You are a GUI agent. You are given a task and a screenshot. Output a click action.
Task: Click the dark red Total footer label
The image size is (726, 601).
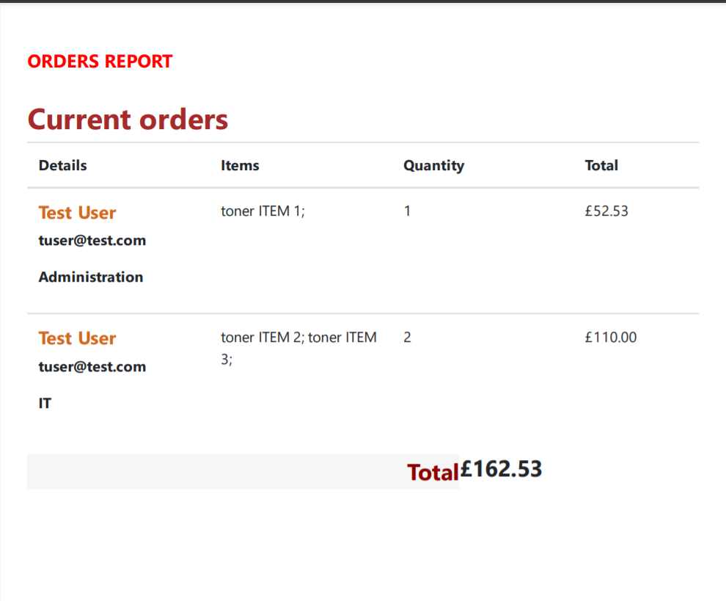(x=433, y=472)
